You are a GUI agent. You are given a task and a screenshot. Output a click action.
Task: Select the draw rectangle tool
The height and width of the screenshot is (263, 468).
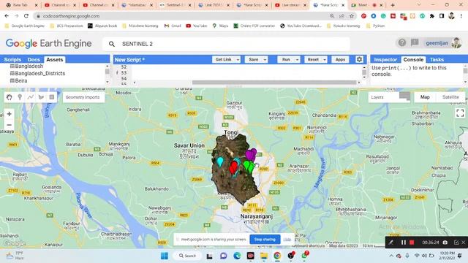pyautogui.click(x=52, y=97)
